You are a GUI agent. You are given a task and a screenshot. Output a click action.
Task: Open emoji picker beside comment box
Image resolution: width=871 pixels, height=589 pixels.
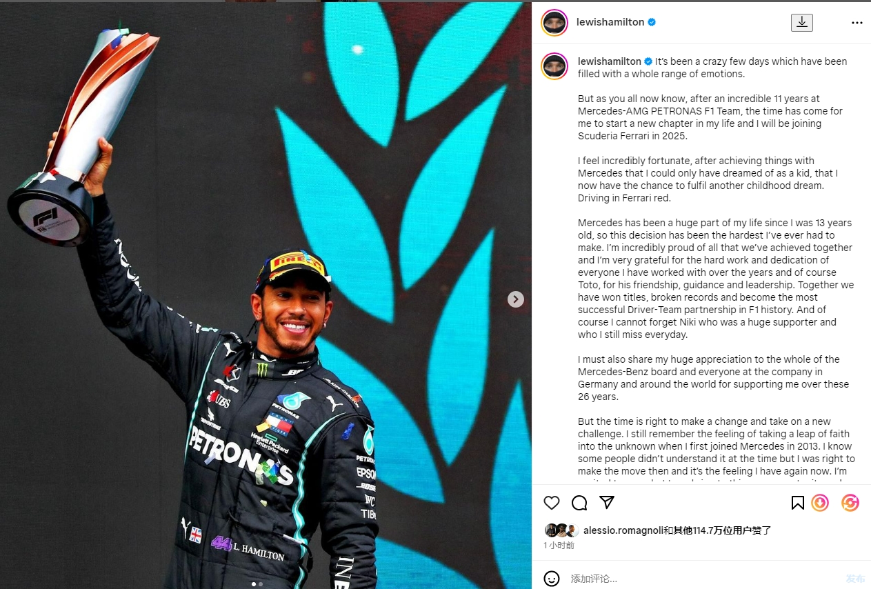552,579
